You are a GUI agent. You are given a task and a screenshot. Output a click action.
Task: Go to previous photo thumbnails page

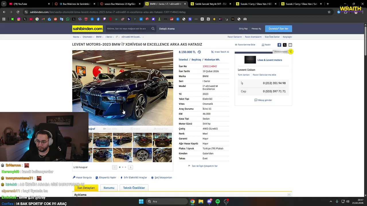115,167
